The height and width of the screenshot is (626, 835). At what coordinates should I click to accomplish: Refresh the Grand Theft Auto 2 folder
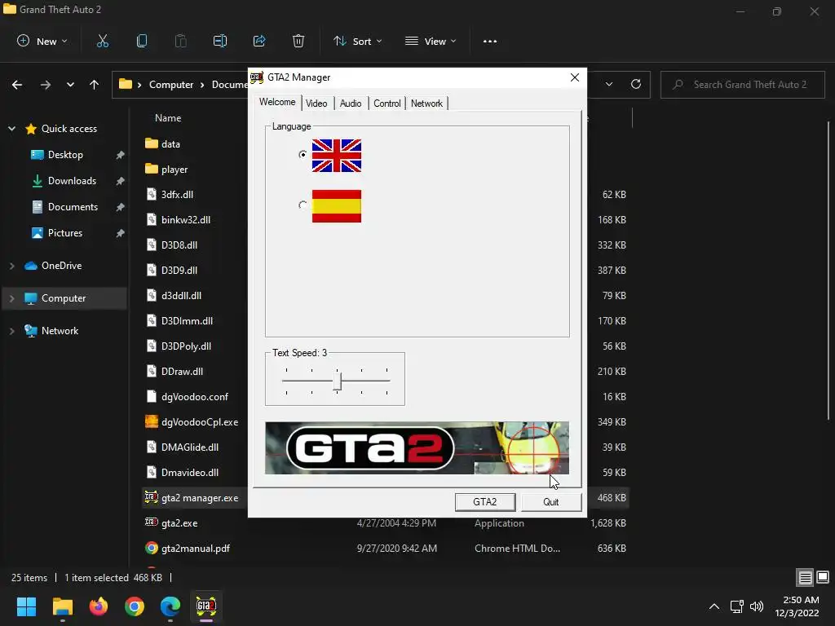coord(636,84)
